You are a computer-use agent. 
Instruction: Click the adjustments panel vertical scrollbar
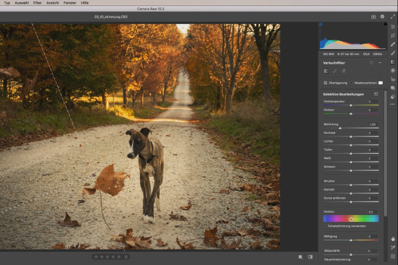(385, 154)
